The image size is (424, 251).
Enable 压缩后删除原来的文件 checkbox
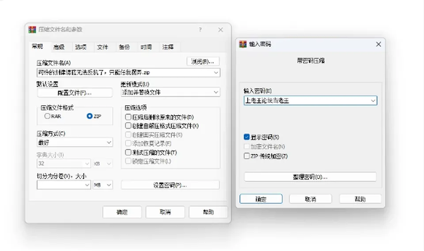[x=128, y=117]
